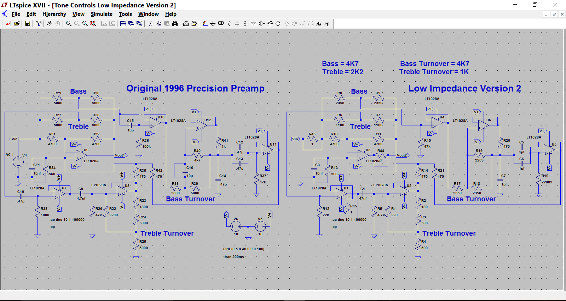Run the simulation with the running man icon
This screenshot has width=566, height=301.
pos(49,24)
